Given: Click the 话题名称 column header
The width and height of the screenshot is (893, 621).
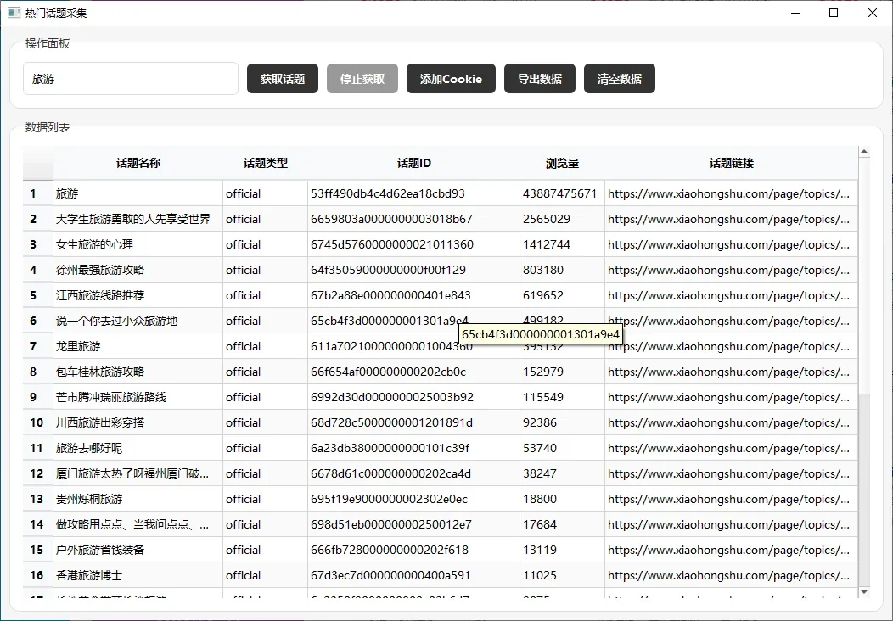Looking at the screenshot, I should tap(138, 164).
